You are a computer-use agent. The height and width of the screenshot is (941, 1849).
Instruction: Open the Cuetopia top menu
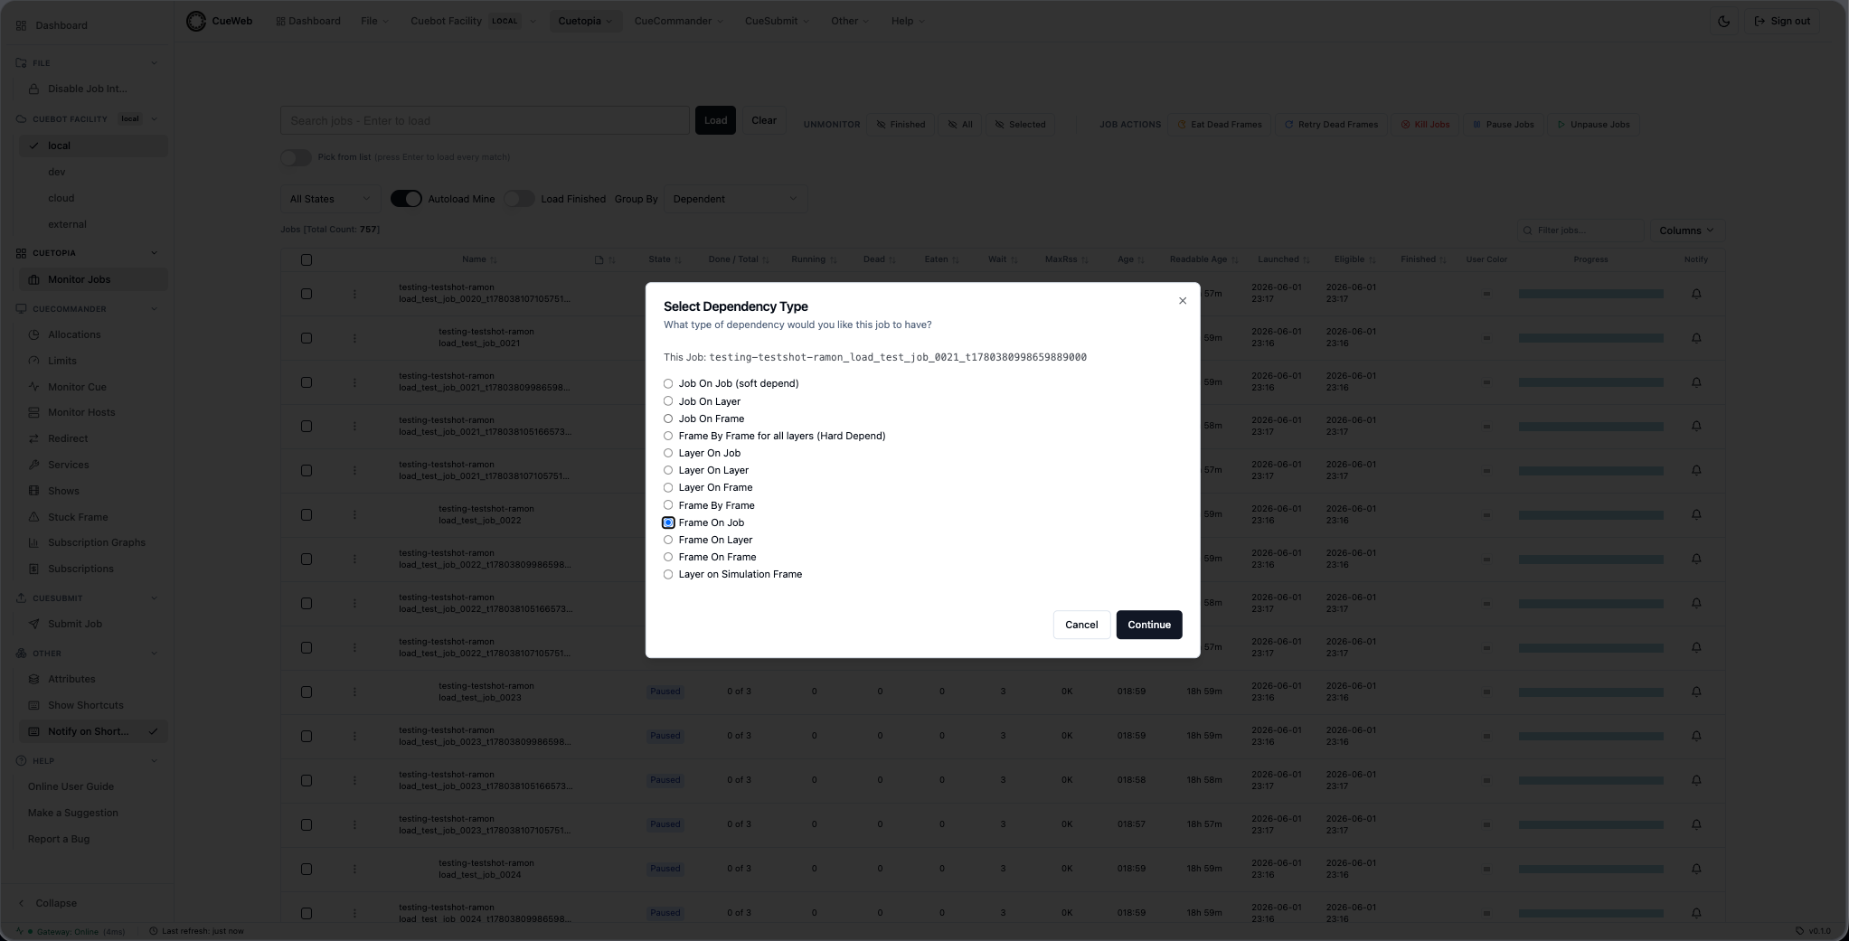tap(585, 21)
